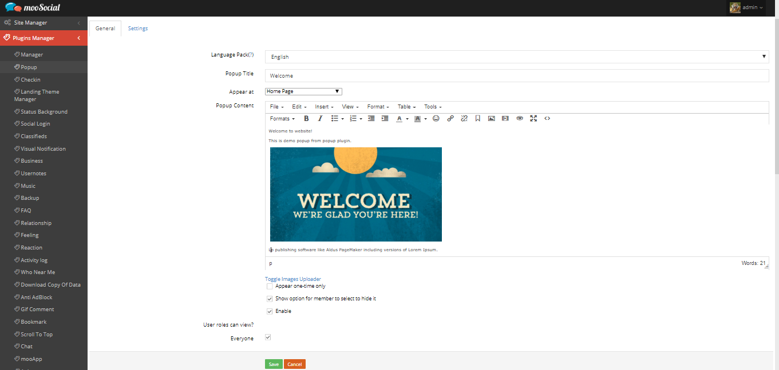The width and height of the screenshot is (779, 370).
Task: Open the Formats dropdown
Action: click(x=282, y=119)
